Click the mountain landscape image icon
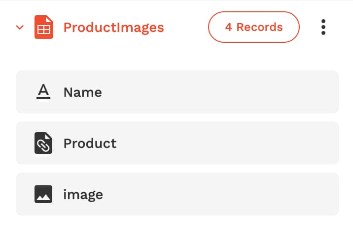 pyautogui.click(x=43, y=194)
